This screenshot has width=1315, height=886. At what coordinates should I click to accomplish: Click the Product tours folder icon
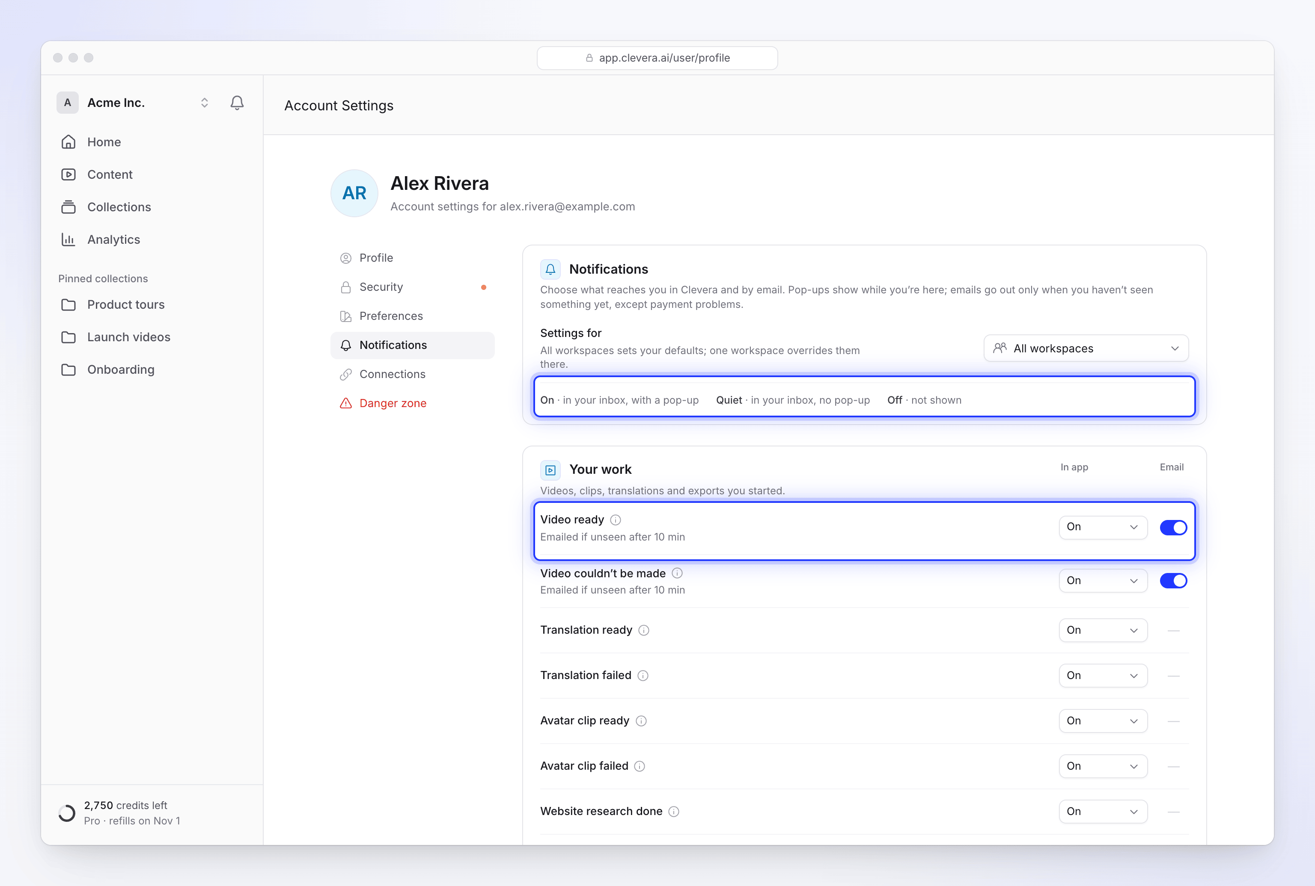tap(68, 304)
